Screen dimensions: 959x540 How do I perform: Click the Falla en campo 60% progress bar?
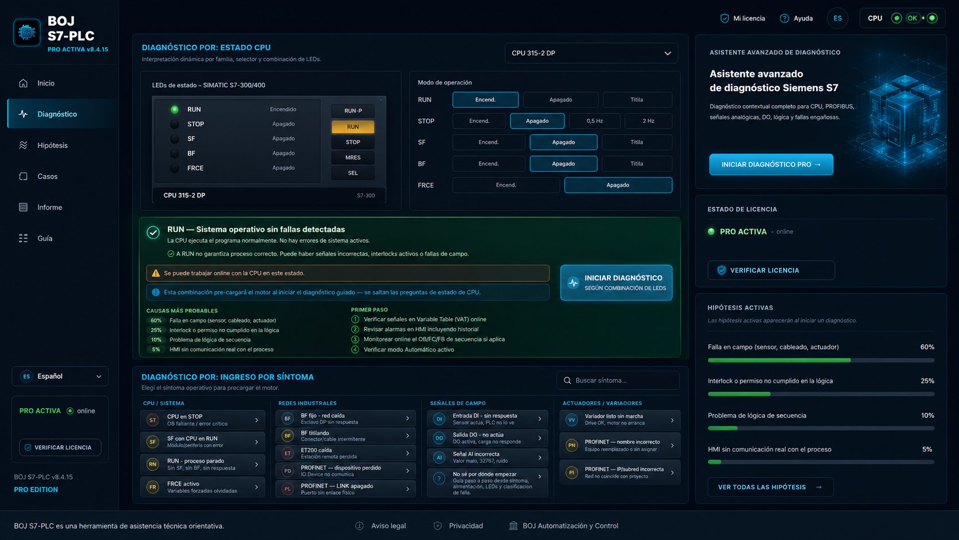(821, 360)
